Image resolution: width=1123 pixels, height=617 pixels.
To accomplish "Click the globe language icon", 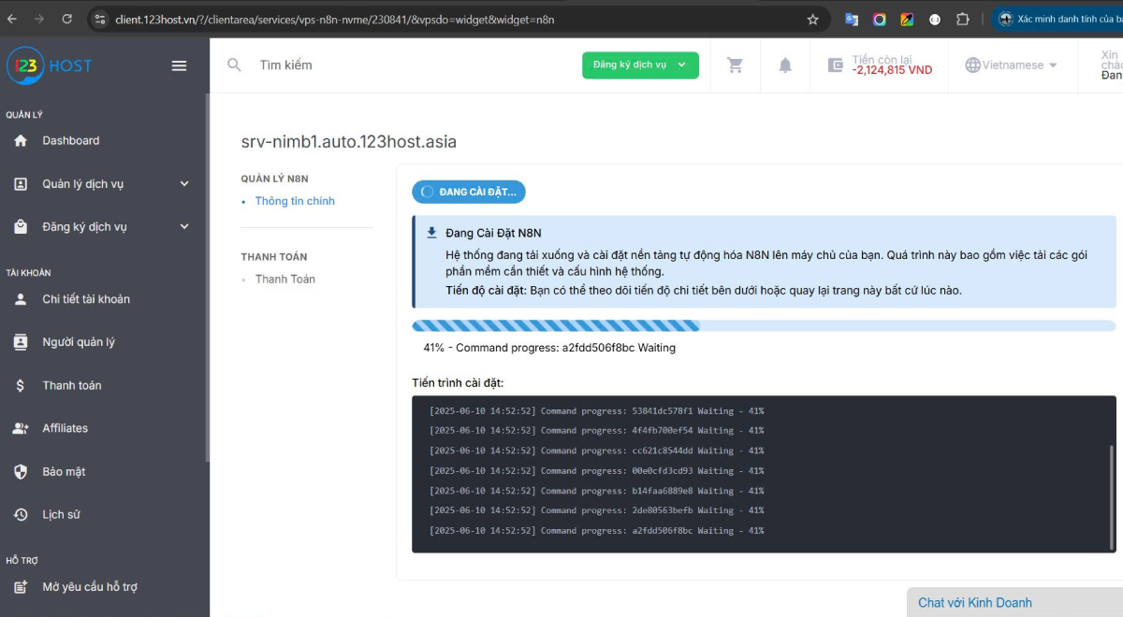I will coord(972,65).
